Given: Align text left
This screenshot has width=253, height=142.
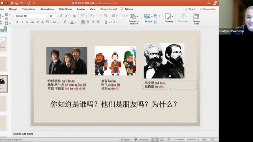Looking at the screenshot, I should (x=83, y=22).
